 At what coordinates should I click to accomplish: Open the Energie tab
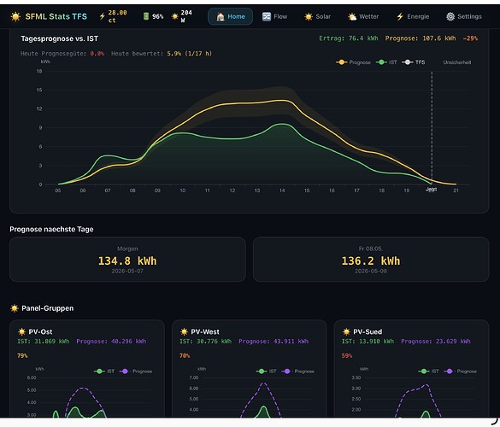pyautogui.click(x=413, y=16)
